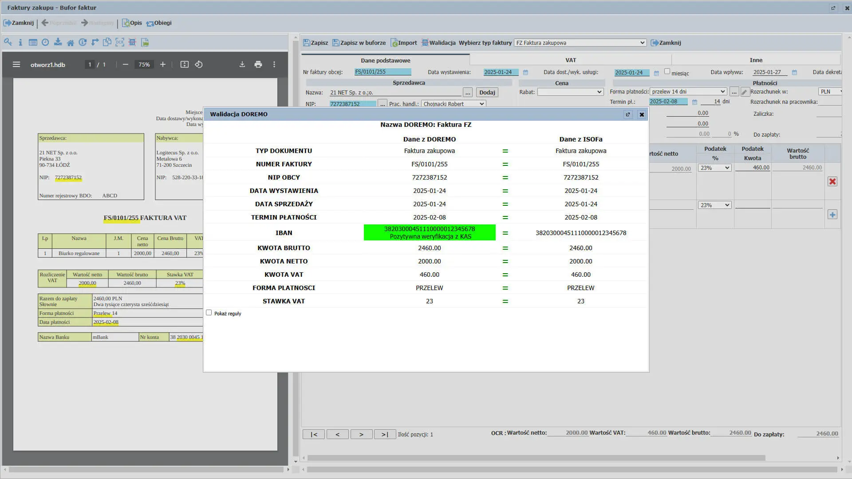Click the Dodaj button next to seller name
The width and height of the screenshot is (852, 479).
[487, 92]
